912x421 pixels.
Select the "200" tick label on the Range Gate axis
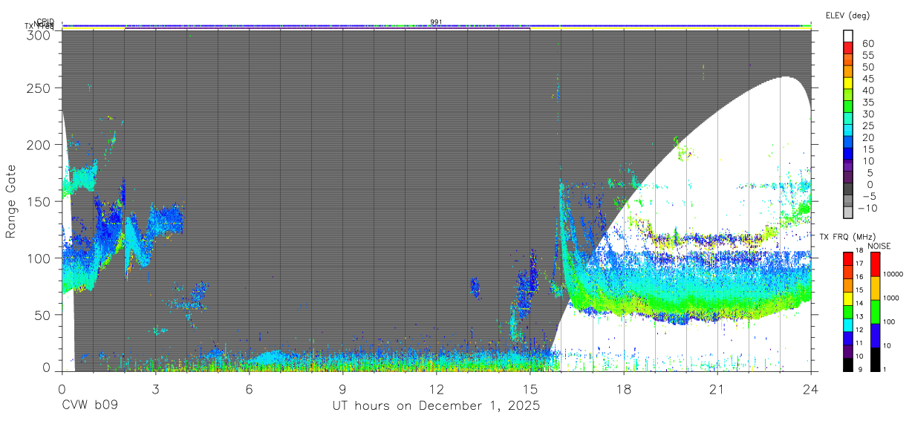(39, 145)
